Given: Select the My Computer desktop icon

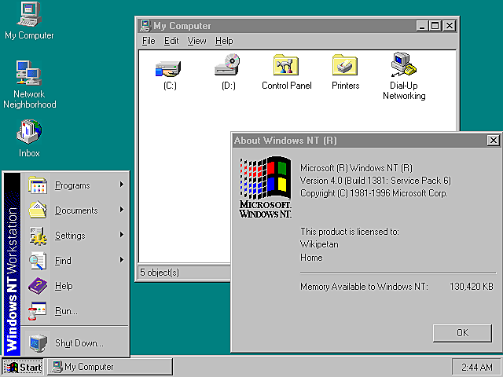Looking at the screenshot, I should click(29, 14).
